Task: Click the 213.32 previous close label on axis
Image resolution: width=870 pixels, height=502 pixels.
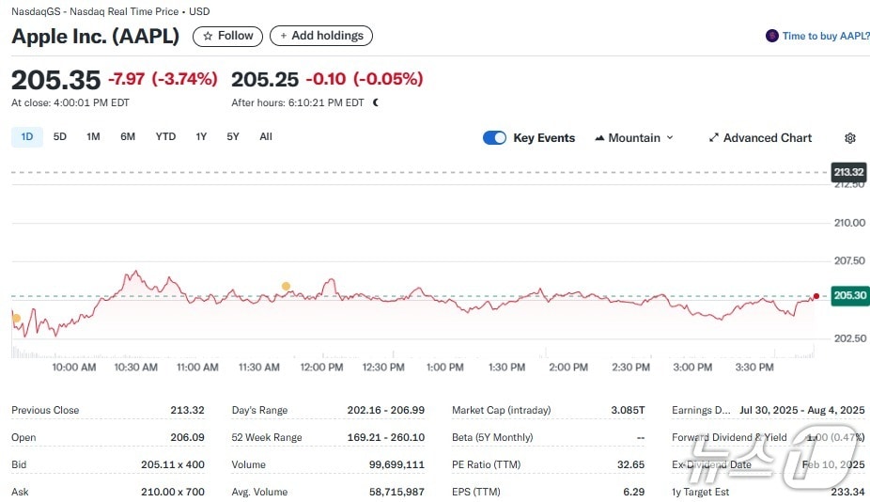Action: 848,172
